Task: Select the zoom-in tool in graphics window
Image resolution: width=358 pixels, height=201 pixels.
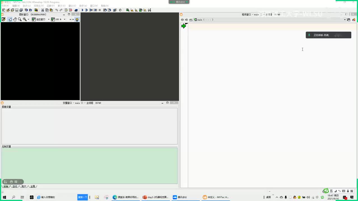Action: [25, 19]
